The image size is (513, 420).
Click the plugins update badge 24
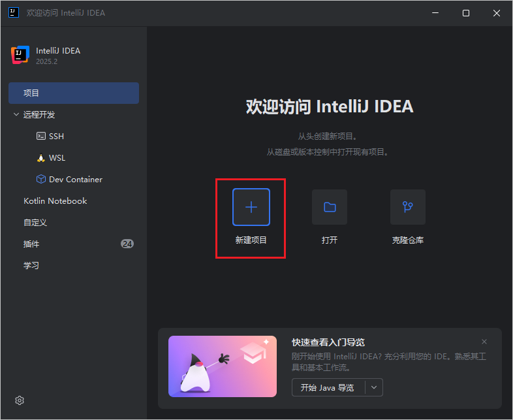point(127,244)
